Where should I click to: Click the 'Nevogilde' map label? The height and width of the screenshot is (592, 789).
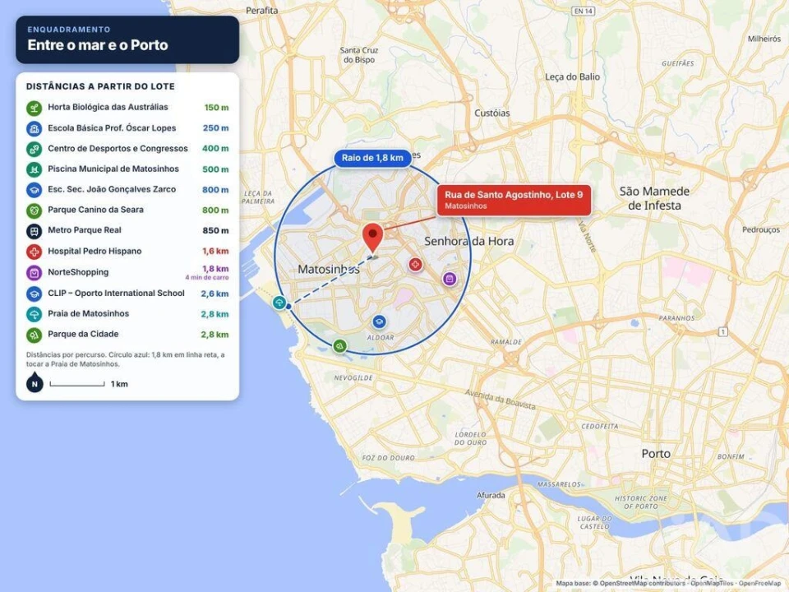coord(353,378)
